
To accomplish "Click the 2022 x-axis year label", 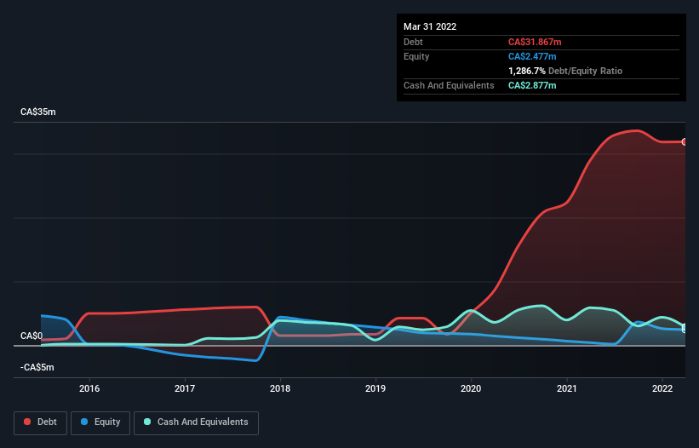I will 662,388.
